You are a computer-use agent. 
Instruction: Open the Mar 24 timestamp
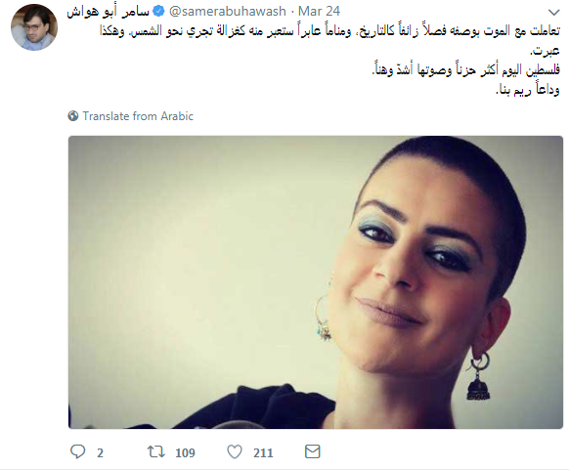[319, 12]
